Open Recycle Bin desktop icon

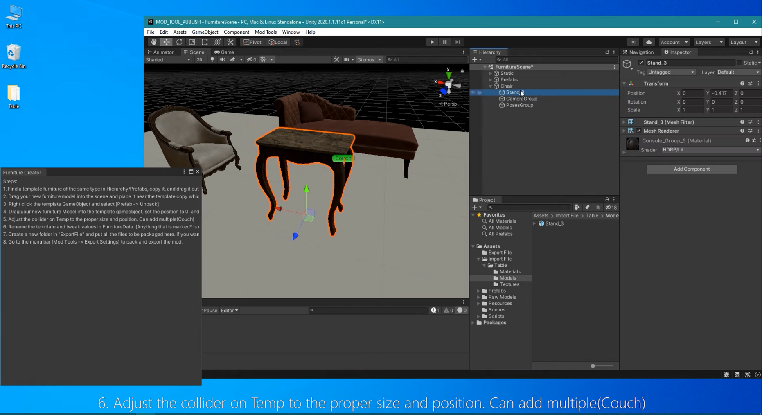14,56
